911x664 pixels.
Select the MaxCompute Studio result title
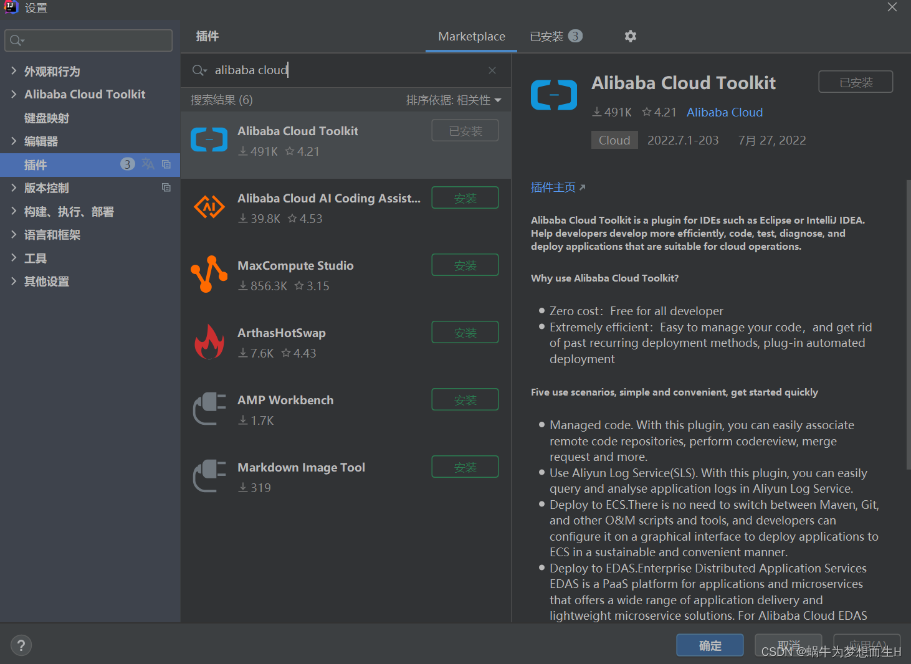[x=295, y=265]
